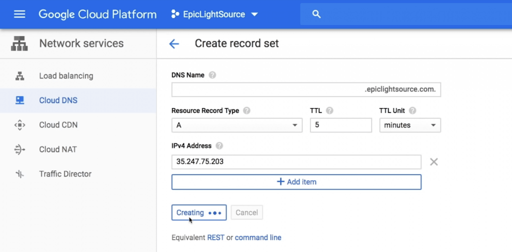
Task: Go back using the left arrow
Action: (x=174, y=43)
